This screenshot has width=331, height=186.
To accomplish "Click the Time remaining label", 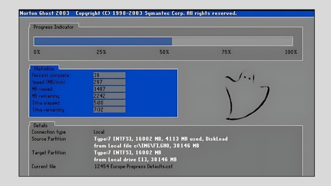I will tap(48, 110).
